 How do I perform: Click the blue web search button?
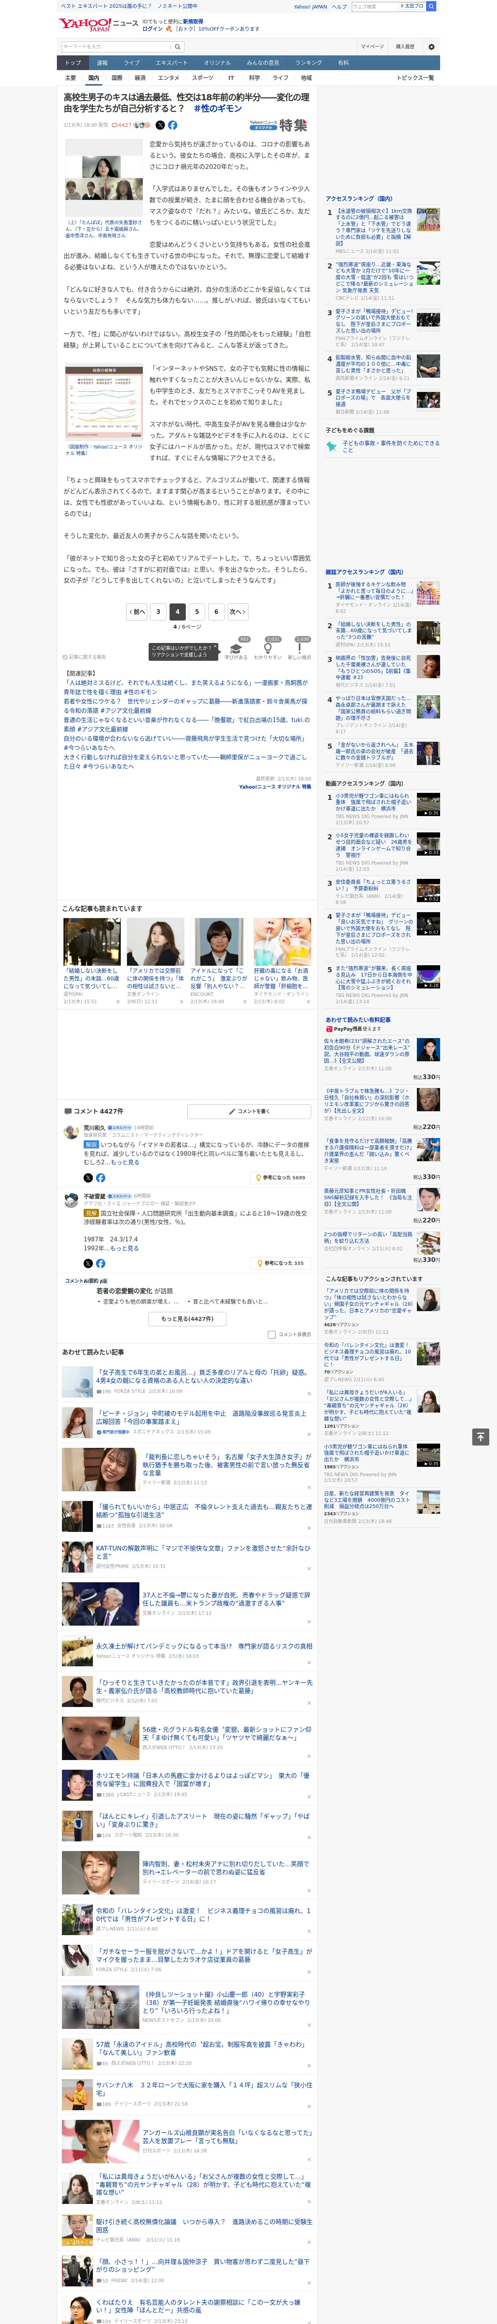click(x=431, y=6)
